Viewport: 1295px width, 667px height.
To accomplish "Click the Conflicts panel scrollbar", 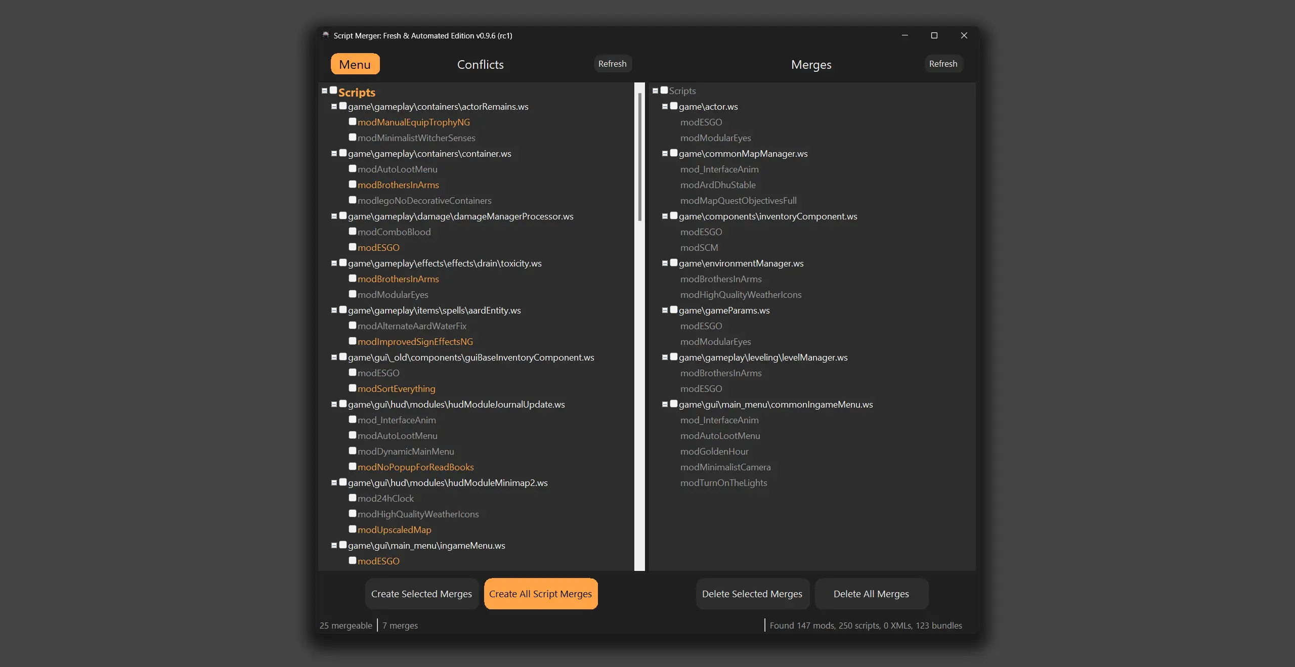I will click(639, 152).
